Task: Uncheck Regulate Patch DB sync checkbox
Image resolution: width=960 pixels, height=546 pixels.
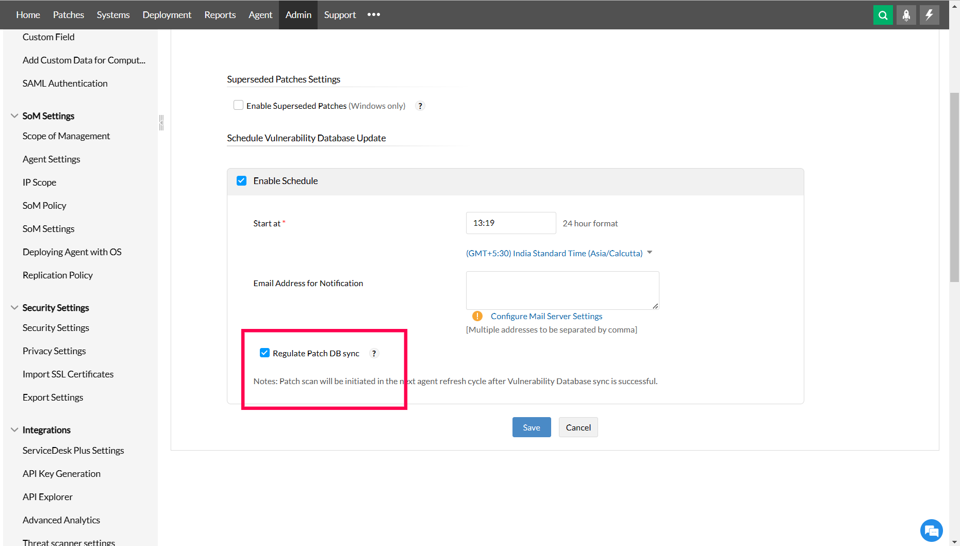Action: [x=264, y=353]
